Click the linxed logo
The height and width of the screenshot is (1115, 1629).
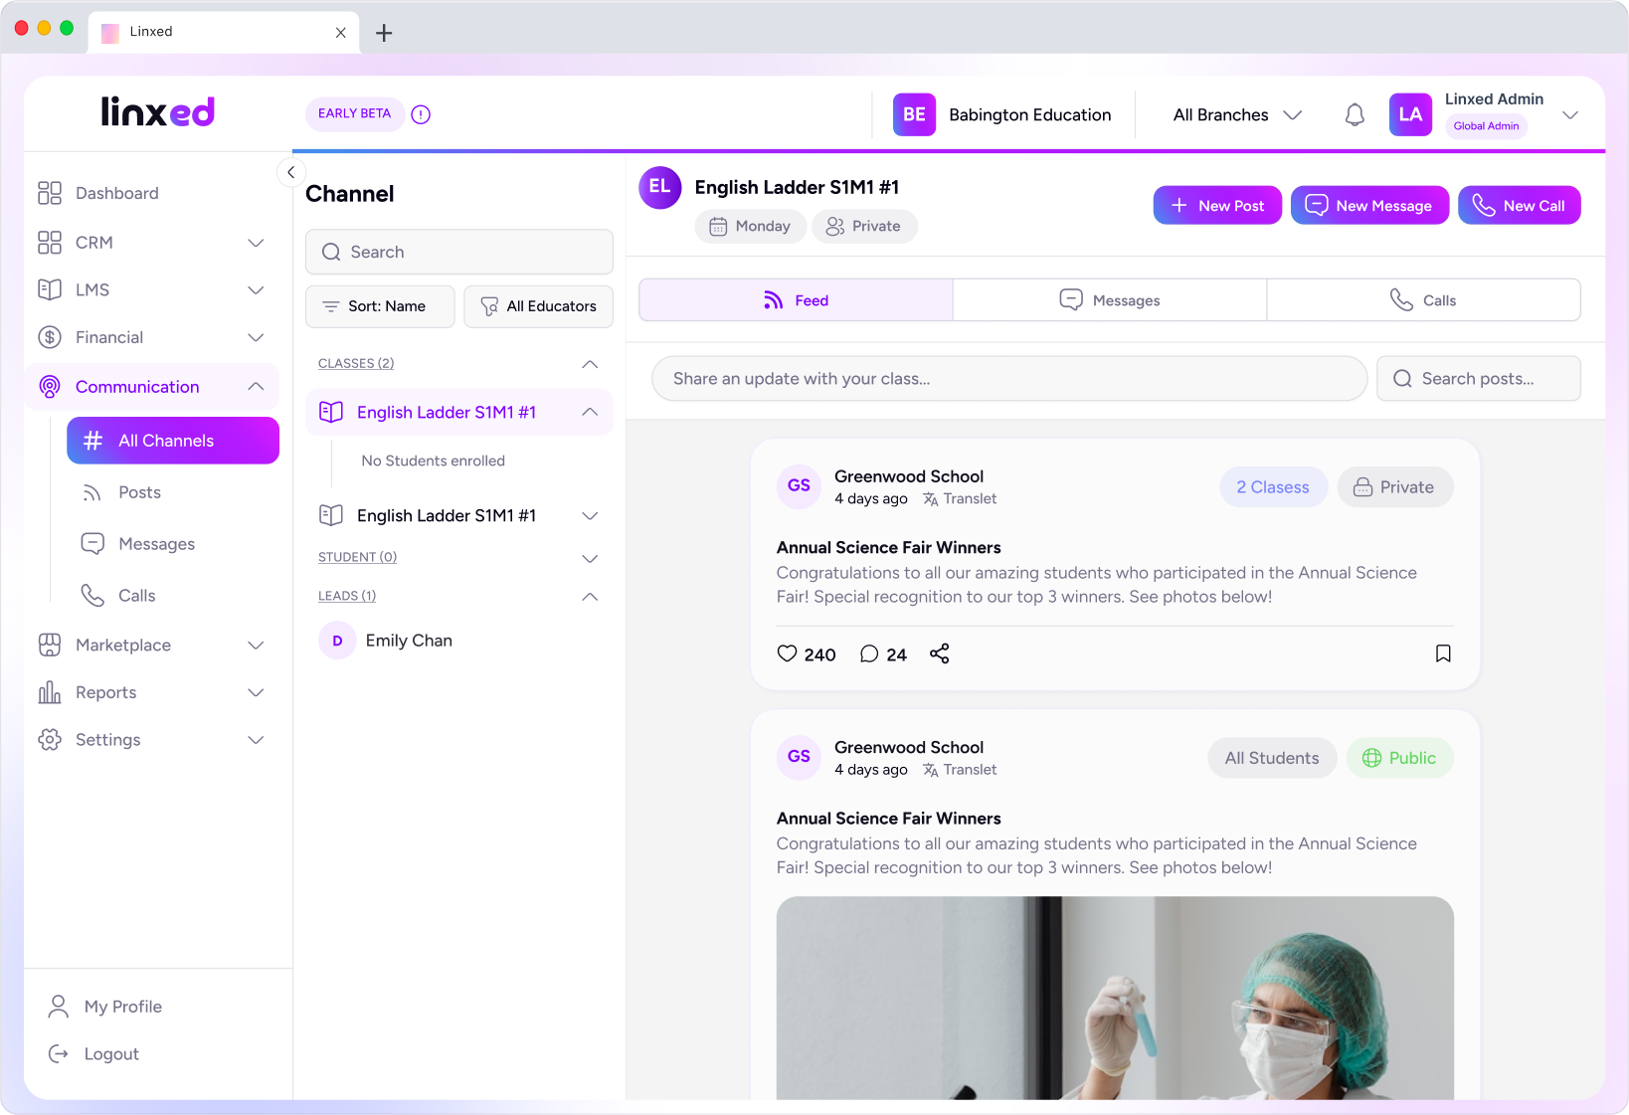158,111
